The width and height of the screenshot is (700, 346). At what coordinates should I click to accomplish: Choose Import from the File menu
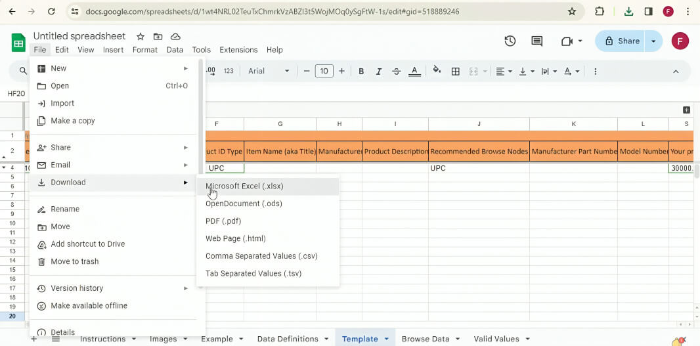point(114,103)
